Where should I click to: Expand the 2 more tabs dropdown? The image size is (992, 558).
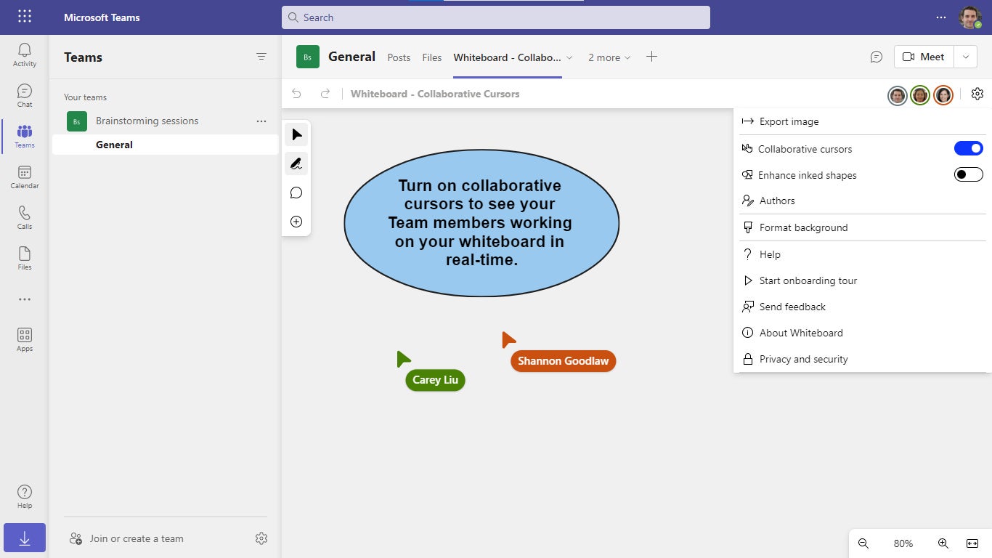609,57
